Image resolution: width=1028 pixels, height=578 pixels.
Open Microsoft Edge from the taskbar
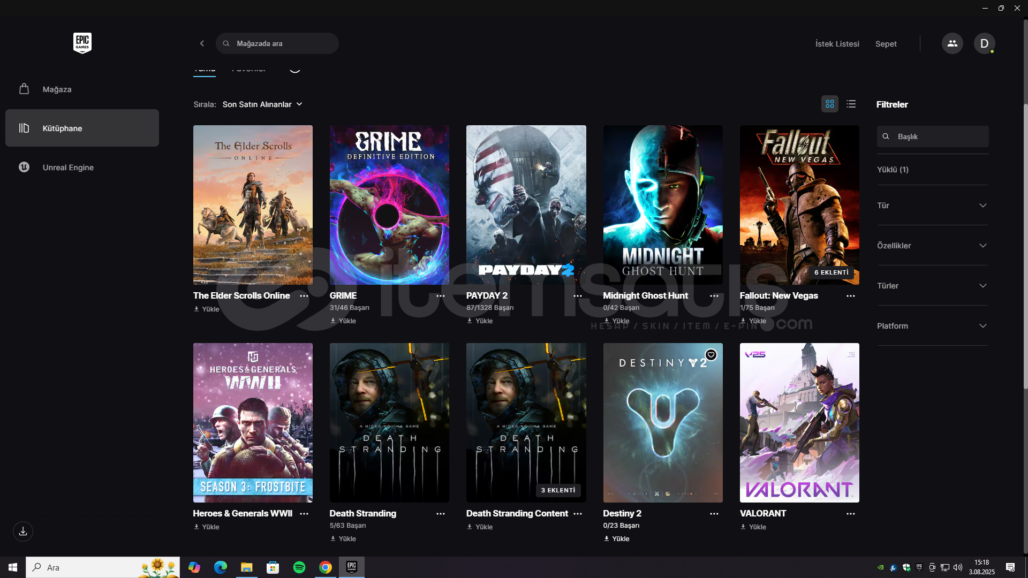tap(221, 567)
